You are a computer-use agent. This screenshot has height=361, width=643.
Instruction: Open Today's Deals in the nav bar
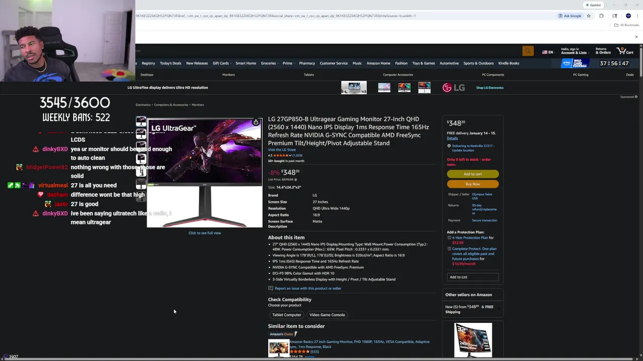(x=170, y=63)
